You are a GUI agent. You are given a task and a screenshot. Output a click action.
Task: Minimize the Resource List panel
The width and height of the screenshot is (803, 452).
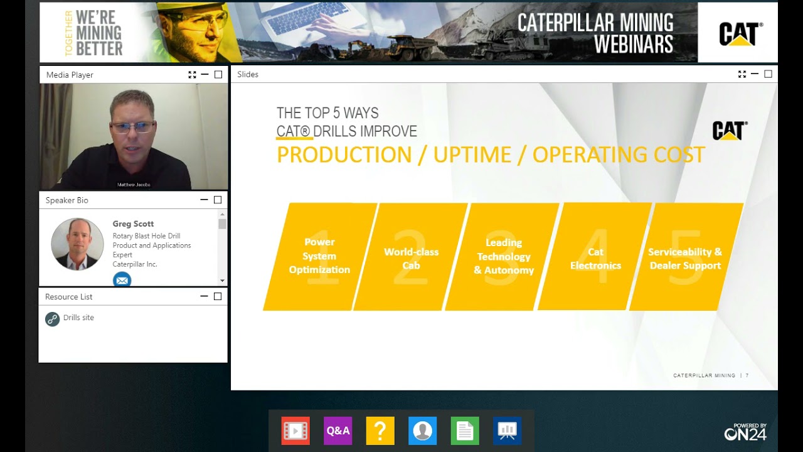pyautogui.click(x=204, y=296)
